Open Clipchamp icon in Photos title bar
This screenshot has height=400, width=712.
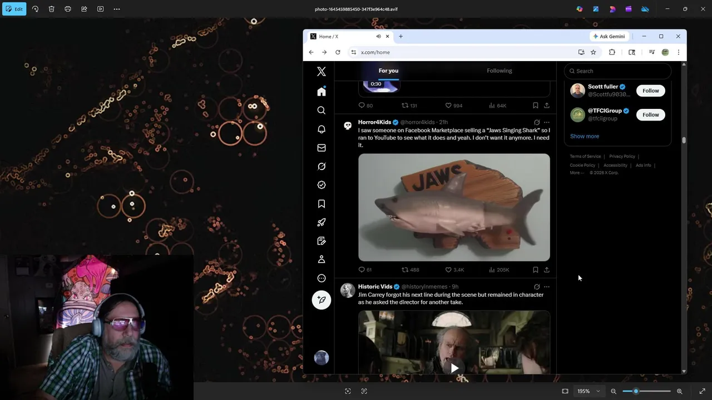pos(629,9)
